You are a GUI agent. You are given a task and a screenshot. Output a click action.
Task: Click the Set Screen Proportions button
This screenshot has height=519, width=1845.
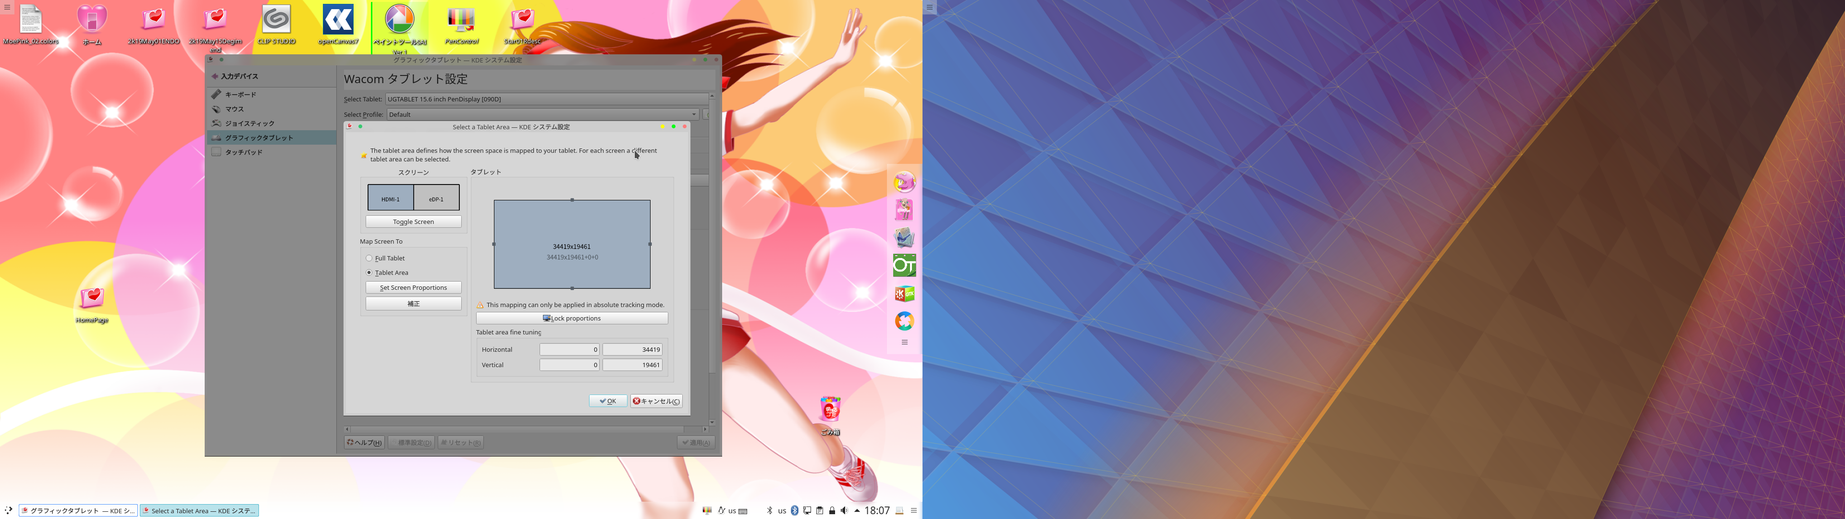[x=413, y=287]
